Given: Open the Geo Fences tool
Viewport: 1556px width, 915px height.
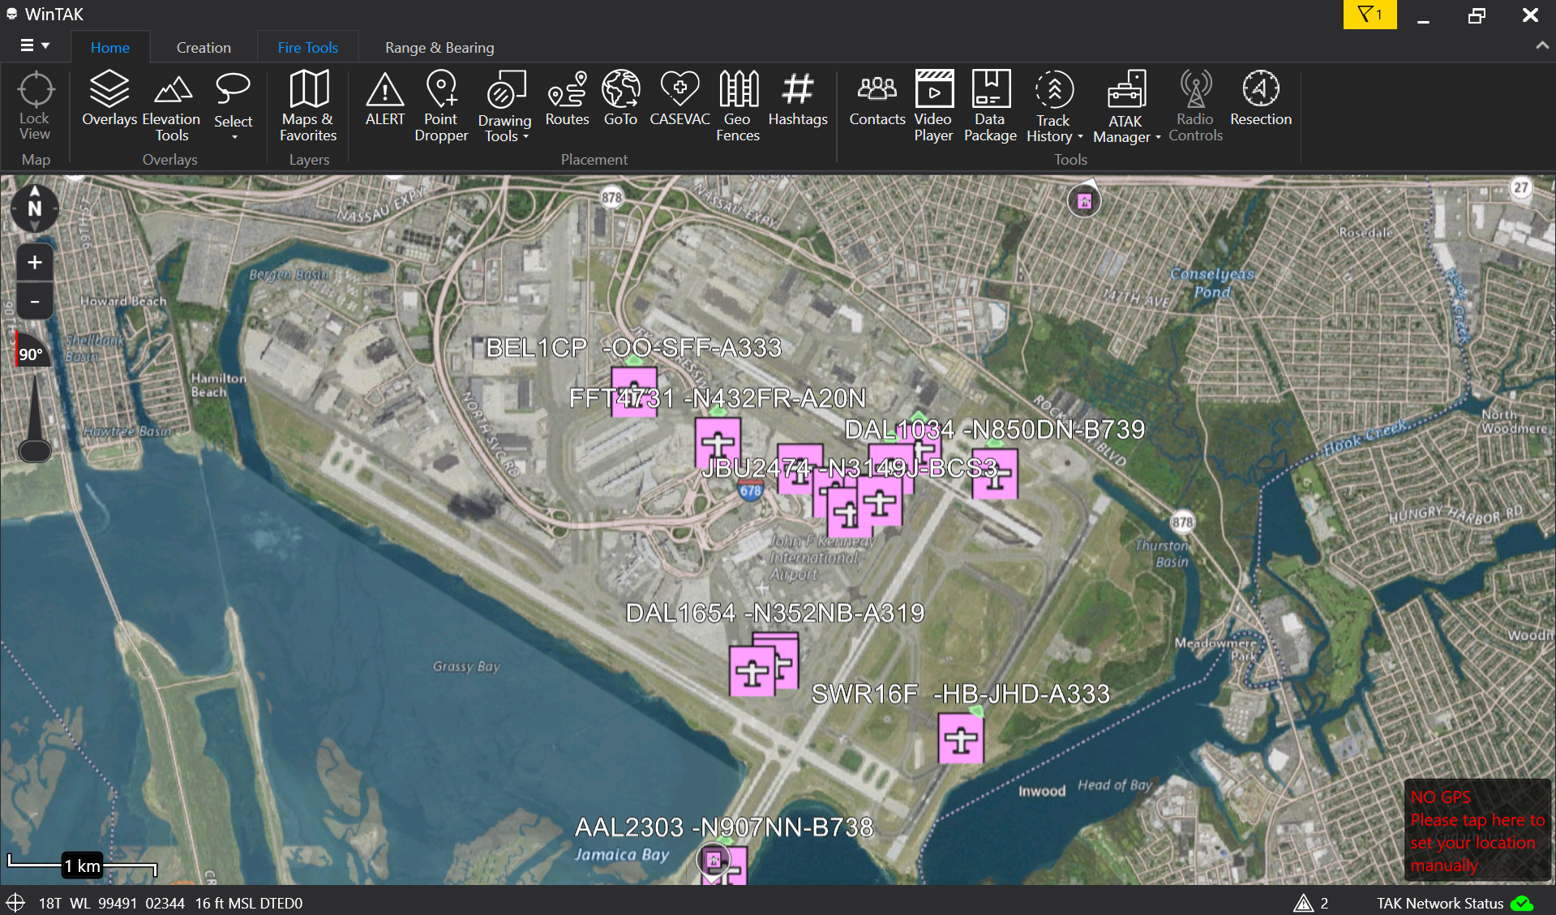Looking at the screenshot, I should 738,106.
